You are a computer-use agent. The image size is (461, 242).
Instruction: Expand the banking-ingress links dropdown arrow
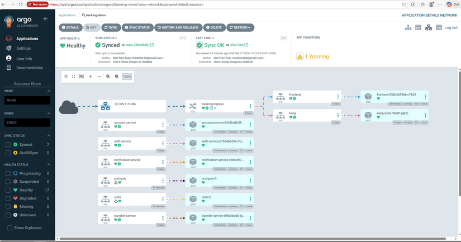tap(215, 108)
